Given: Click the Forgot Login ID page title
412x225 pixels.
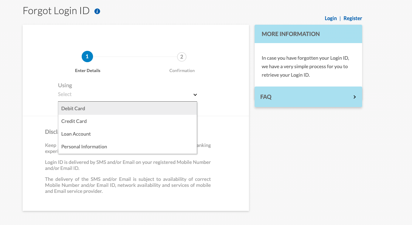Looking at the screenshot, I should click(56, 11).
